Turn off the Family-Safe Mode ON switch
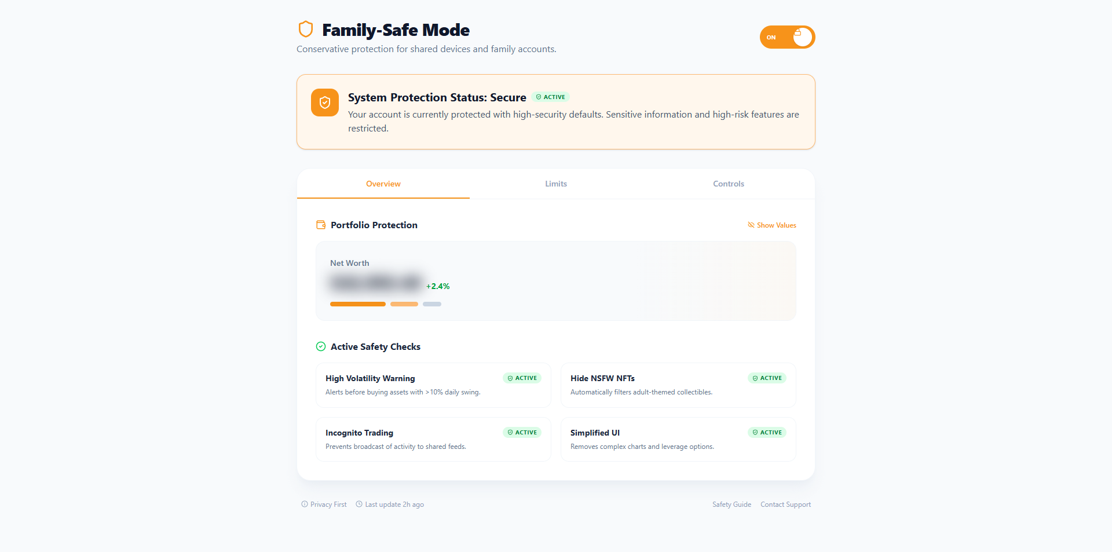 point(787,37)
